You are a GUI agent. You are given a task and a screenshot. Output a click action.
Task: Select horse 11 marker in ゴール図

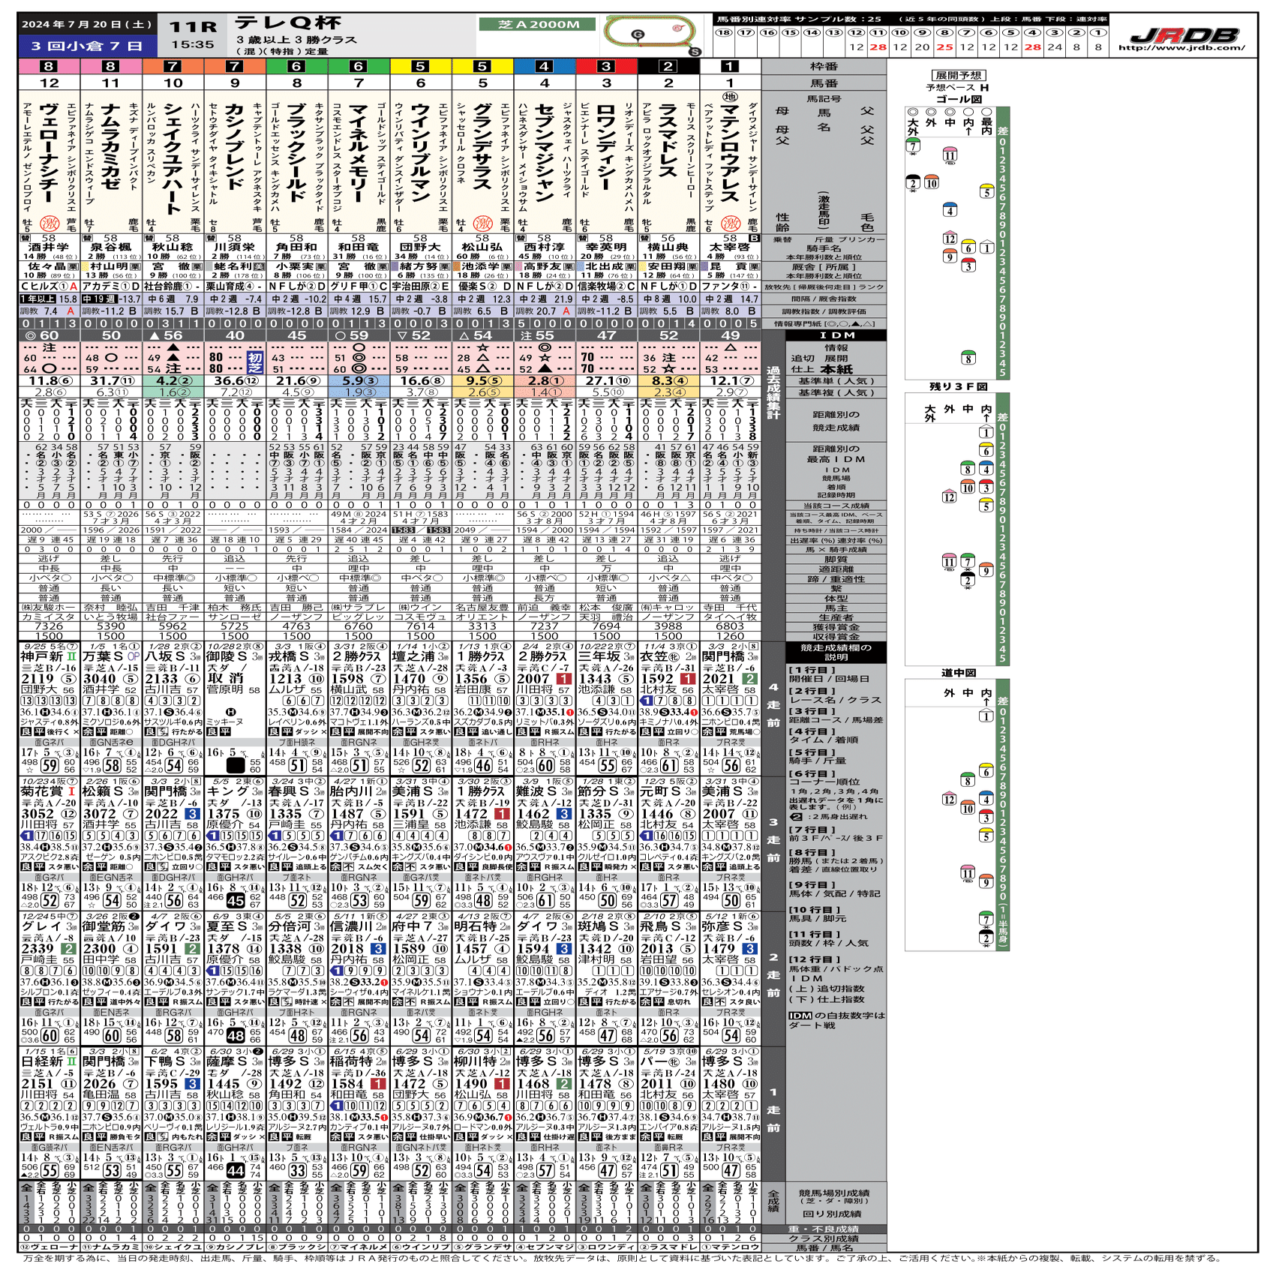click(x=950, y=156)
